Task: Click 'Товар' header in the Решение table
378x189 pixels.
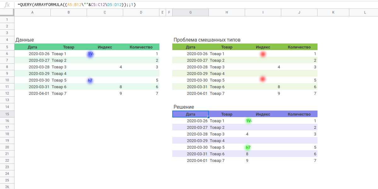Action: (227, 114)
